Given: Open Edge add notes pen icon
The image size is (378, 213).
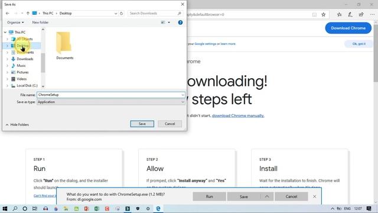Looking at the screenshot, I should 350,15.
